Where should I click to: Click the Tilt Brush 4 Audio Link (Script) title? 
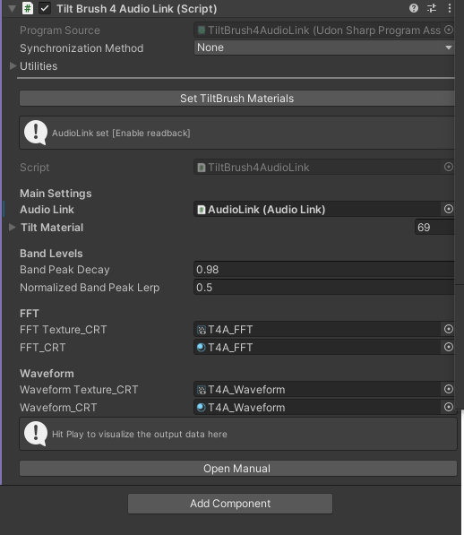137,9
